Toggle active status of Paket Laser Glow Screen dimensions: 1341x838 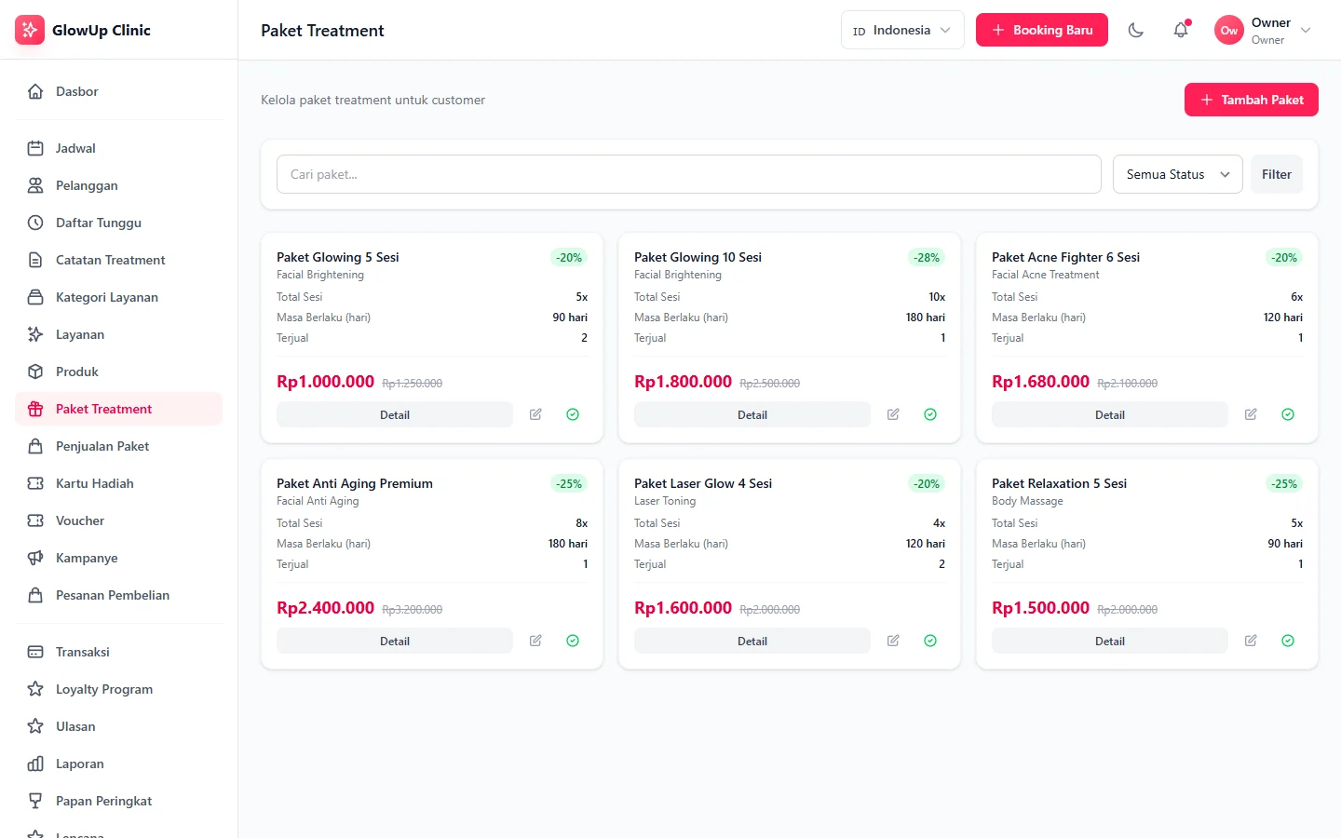coord(930,641)
